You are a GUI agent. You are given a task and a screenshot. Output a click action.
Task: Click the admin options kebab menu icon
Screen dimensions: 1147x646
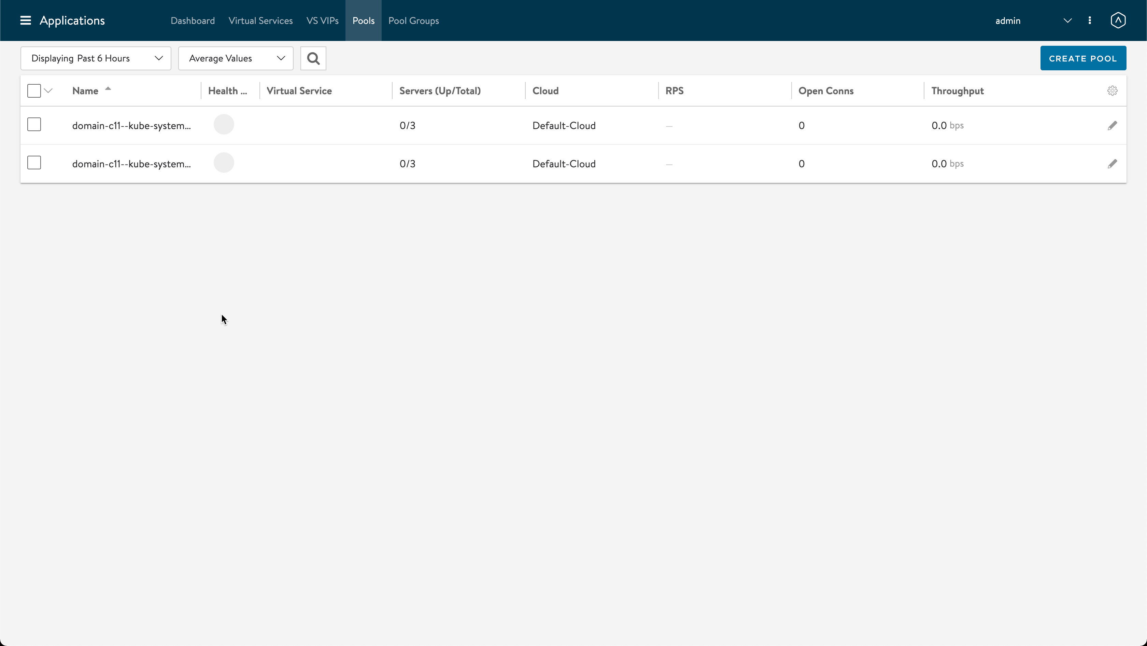pos(1090,20)
